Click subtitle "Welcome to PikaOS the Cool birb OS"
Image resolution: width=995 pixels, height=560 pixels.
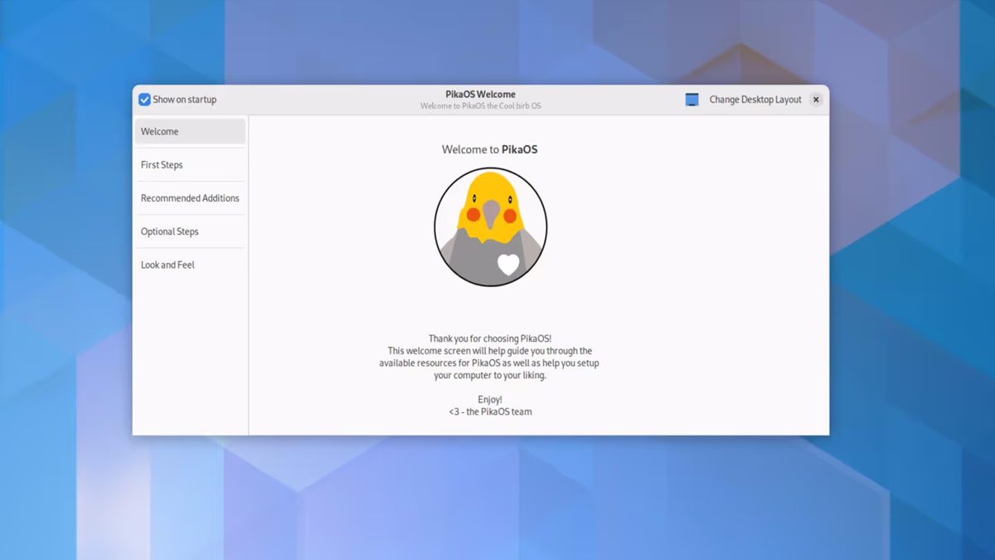481,106
